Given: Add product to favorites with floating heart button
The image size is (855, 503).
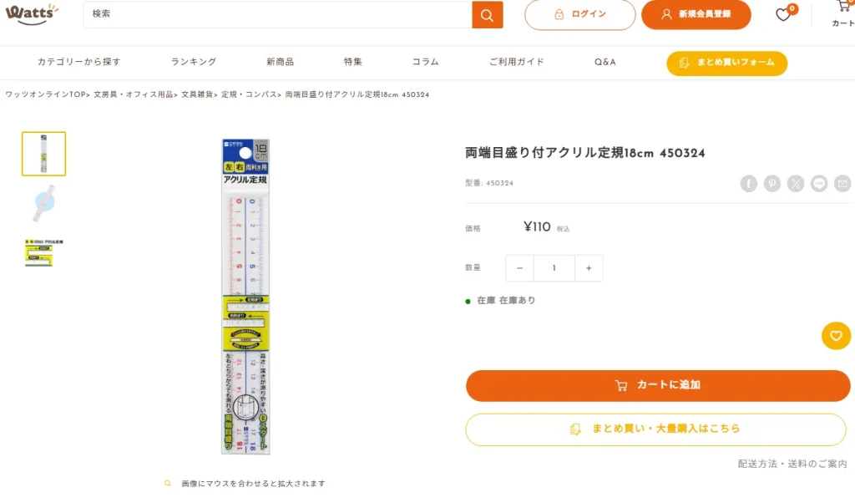Looking at the screenshot, I should pyautogui.click(x=836, y=335).
